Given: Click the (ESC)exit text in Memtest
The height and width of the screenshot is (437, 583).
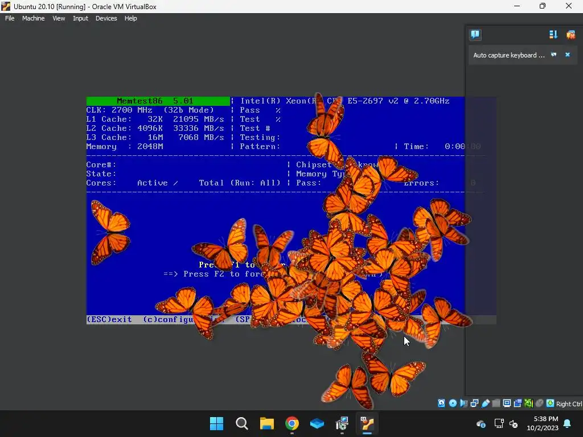Looking at the screenshot, I should (109, 320).
